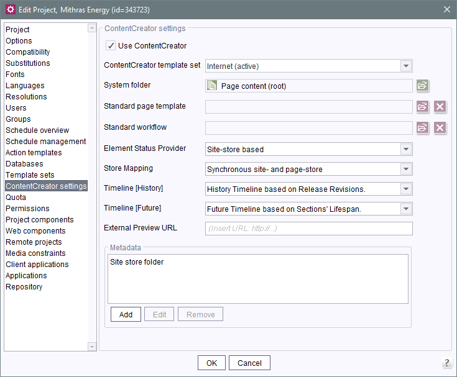Screen dimensions: 457x377
Task: Open the Quota section
Action: 16,198
